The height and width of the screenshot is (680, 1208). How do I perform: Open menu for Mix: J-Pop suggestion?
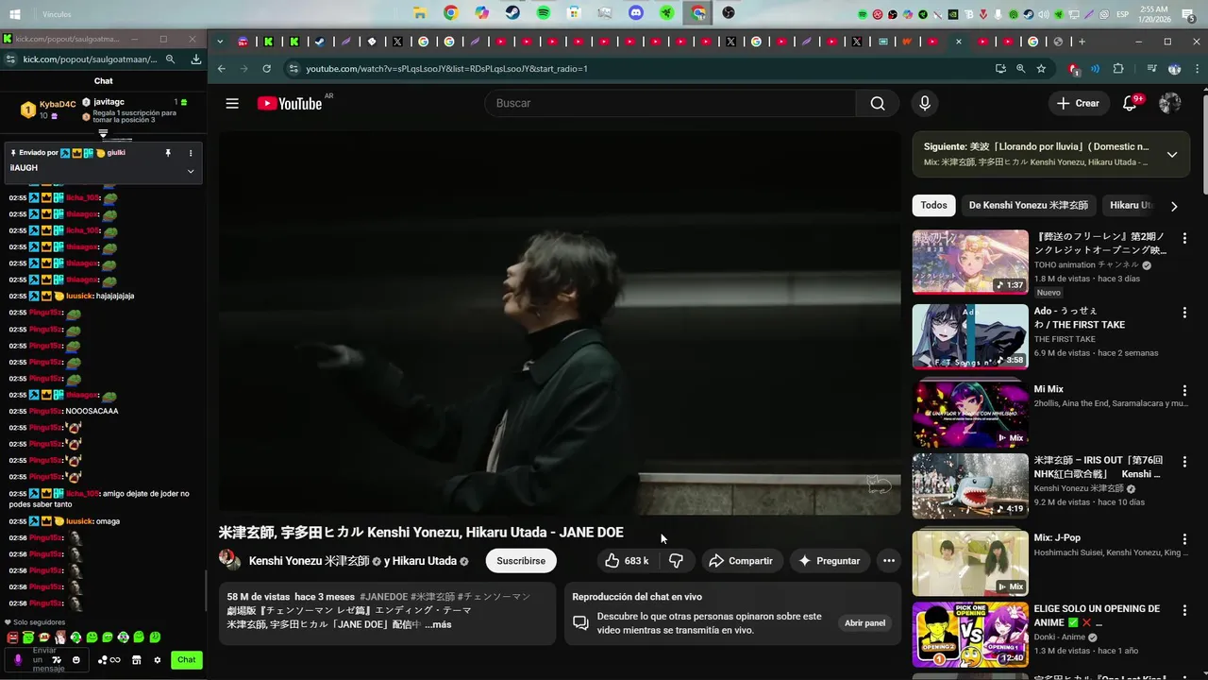(x=1184, y=538)
